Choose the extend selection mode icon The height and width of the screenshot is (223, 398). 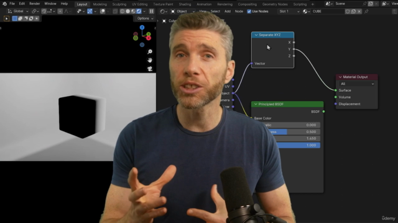point(20,19)
